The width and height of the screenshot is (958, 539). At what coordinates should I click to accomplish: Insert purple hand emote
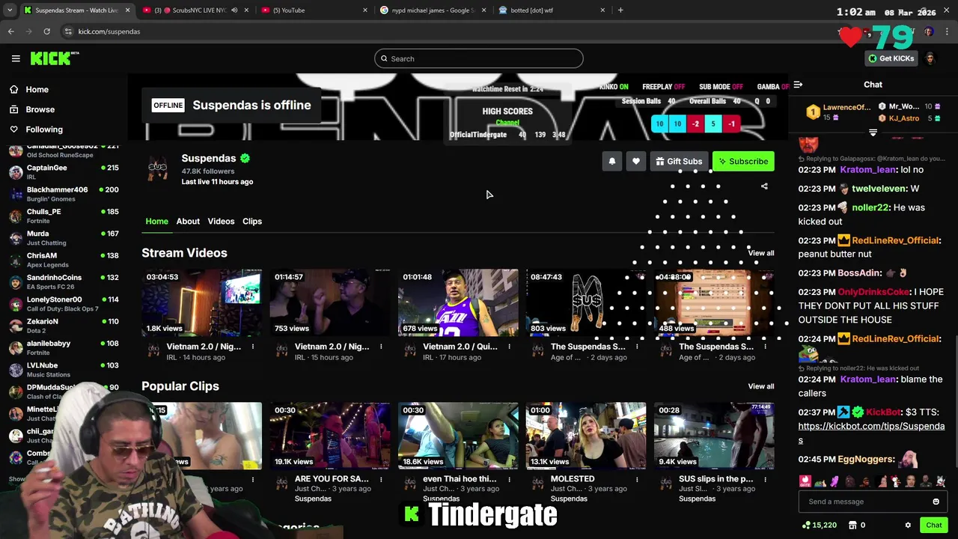835,481
